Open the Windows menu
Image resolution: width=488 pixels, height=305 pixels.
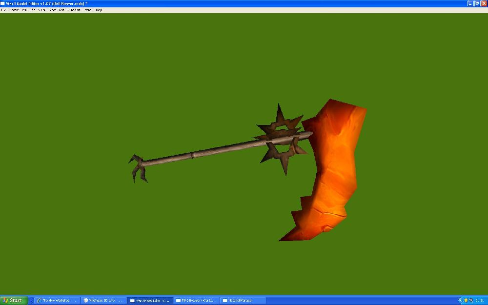tap(74, 10)
